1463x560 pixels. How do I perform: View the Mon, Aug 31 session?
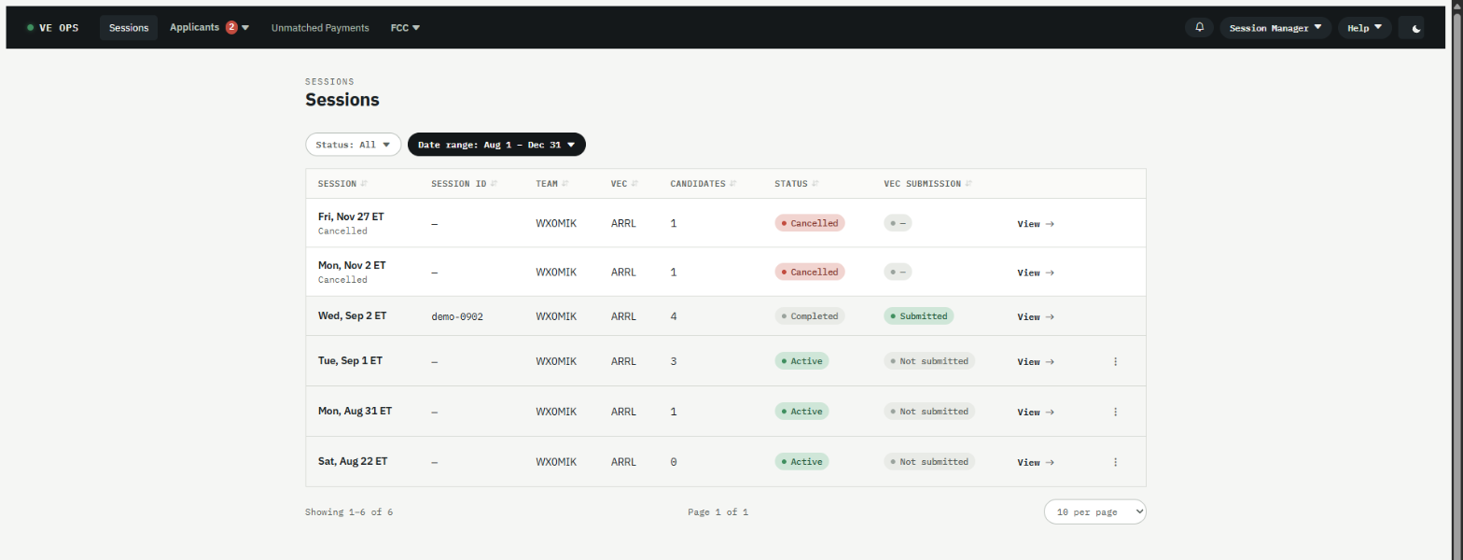[x=1036, y=412]
